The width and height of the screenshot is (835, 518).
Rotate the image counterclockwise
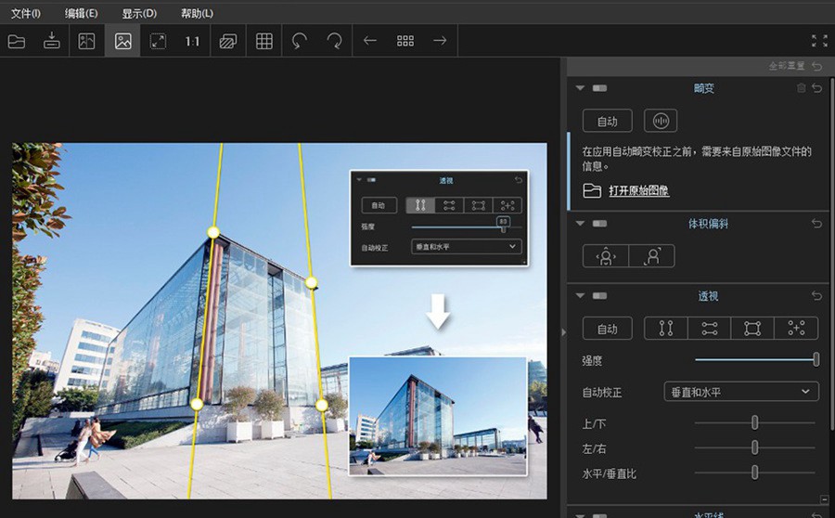point(300,41)
